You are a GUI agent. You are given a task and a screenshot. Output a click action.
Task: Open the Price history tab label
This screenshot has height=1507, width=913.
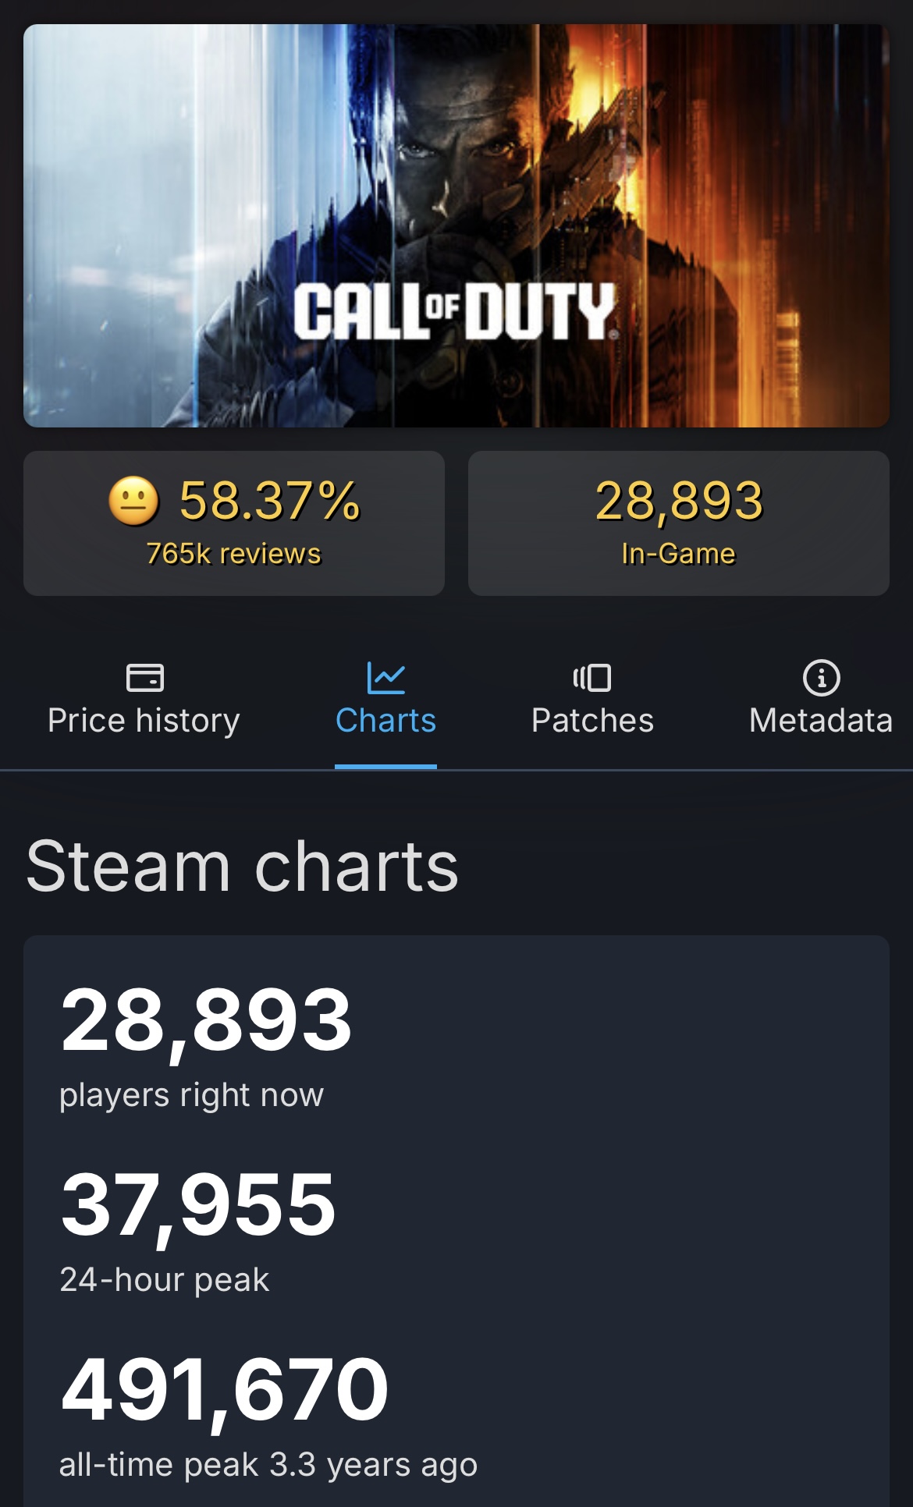point(144,721)
